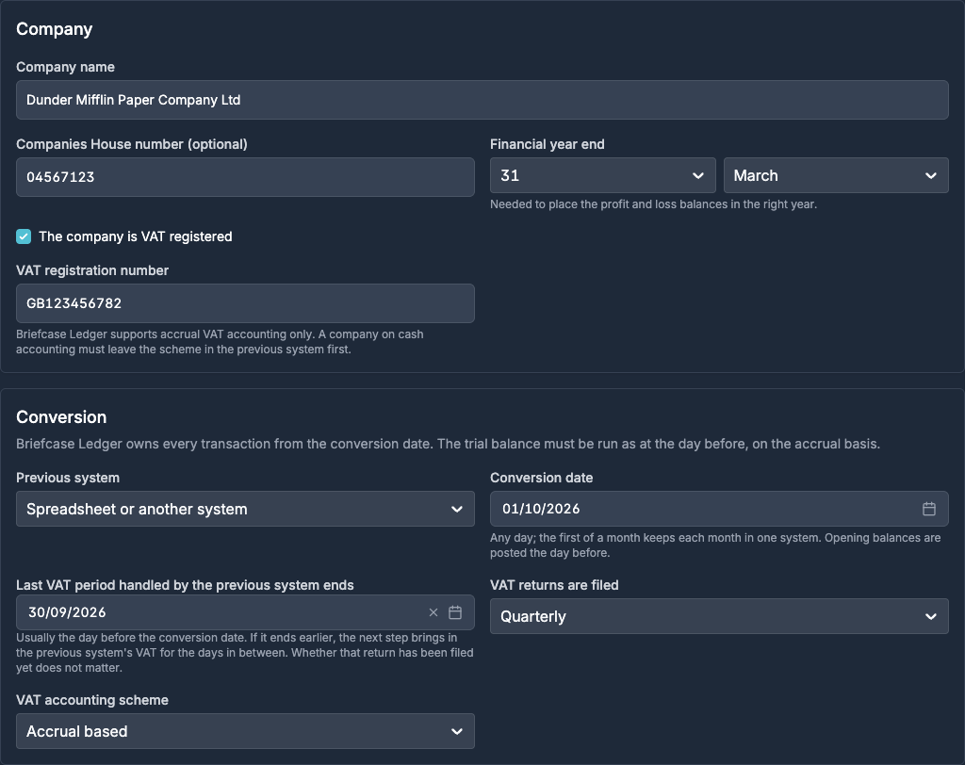Click the 'Previous system' label

[68, 478]
